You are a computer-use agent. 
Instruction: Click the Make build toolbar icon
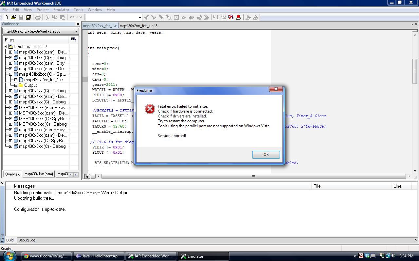pos(224,17)
